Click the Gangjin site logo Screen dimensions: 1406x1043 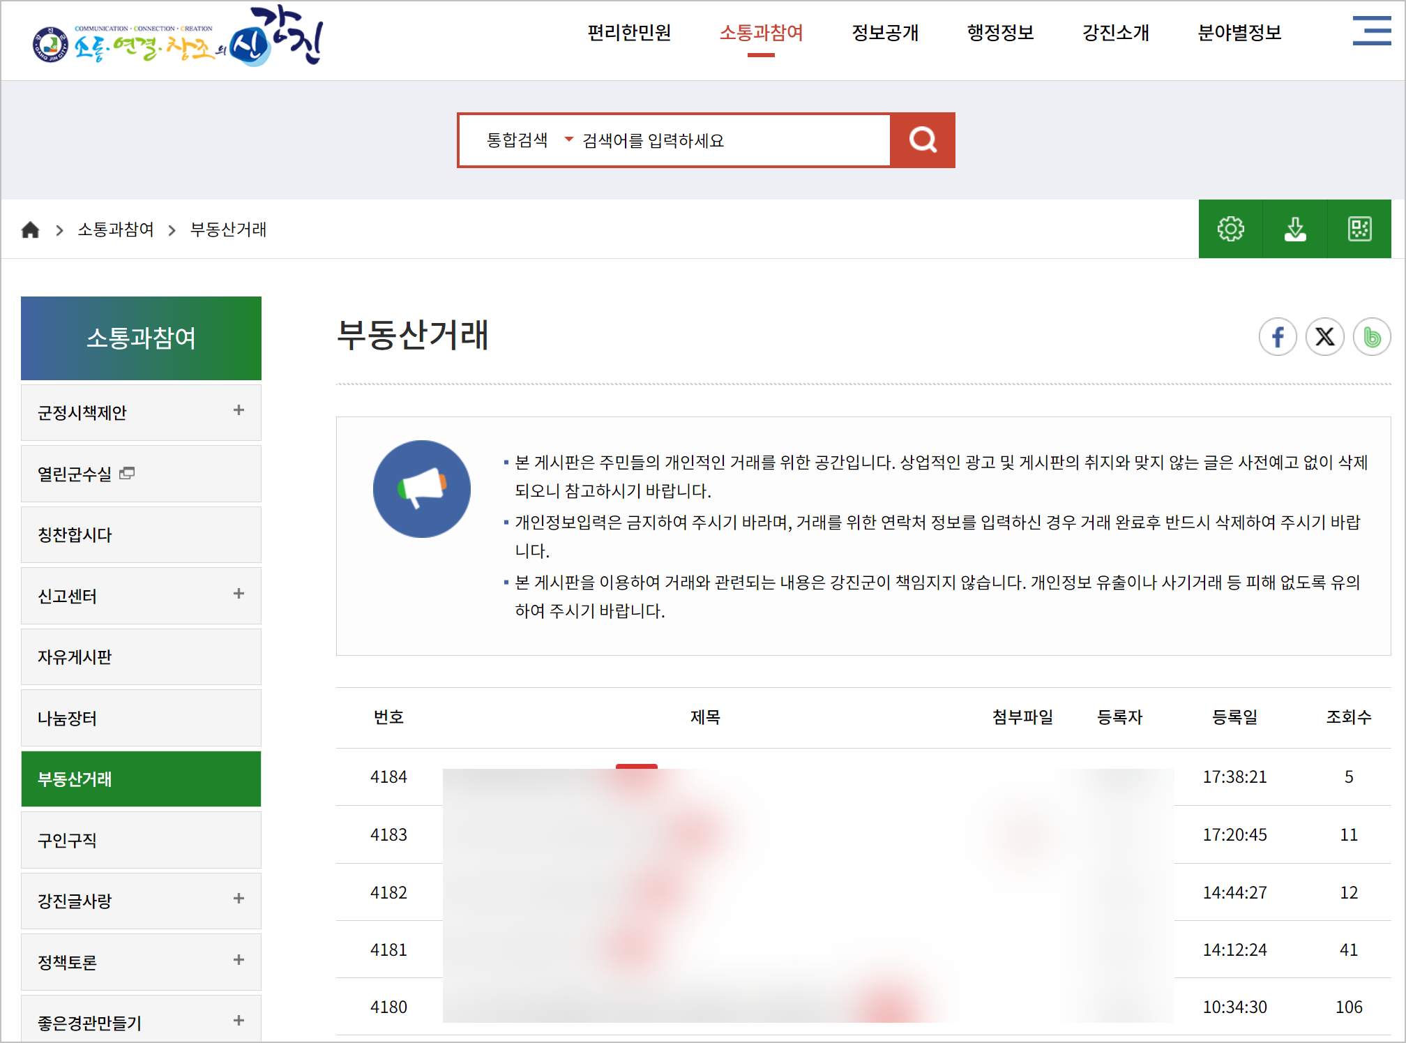178,38
